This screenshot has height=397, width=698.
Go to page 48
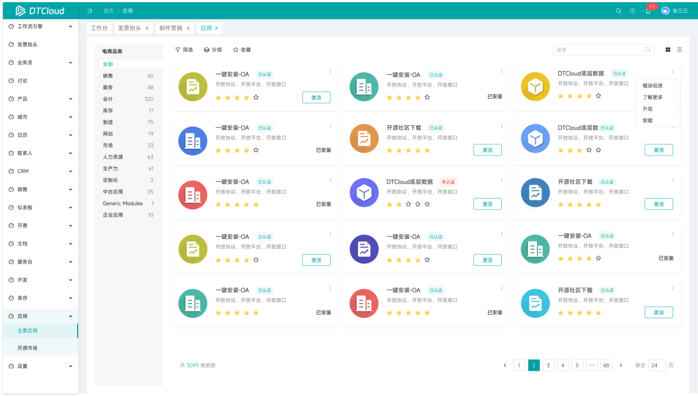(606, 365)
